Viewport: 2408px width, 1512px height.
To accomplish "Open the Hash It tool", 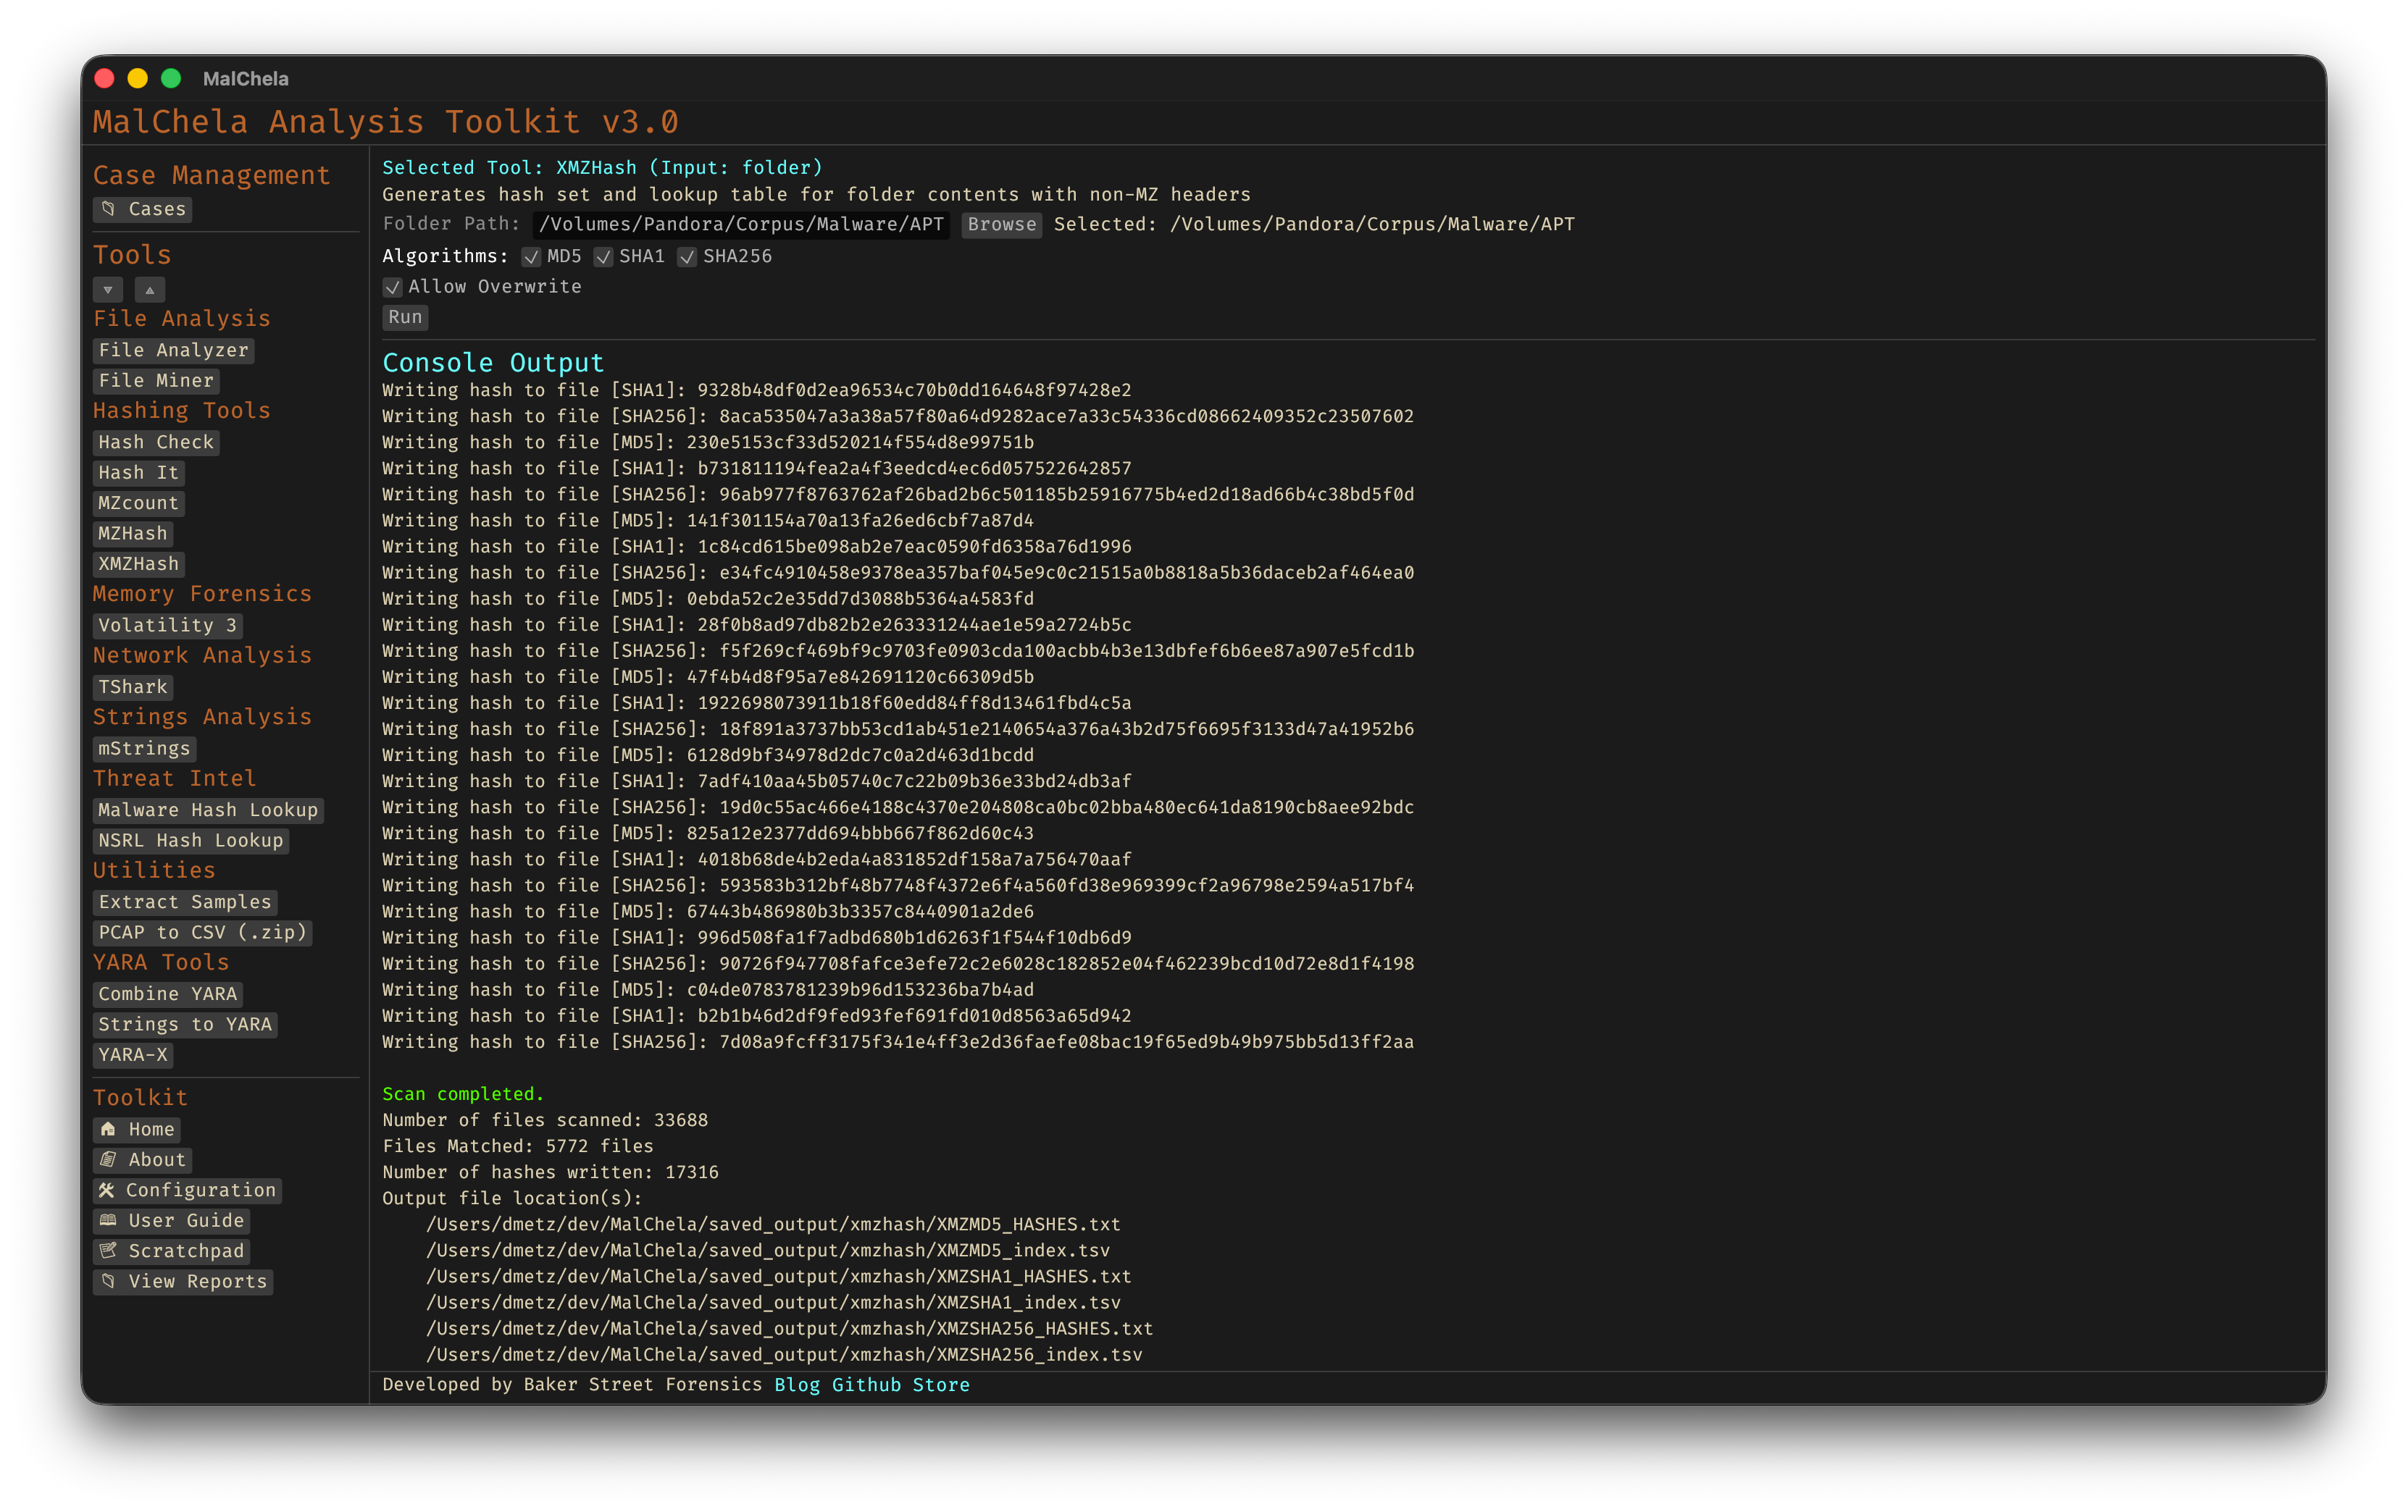I will (138, 473).
